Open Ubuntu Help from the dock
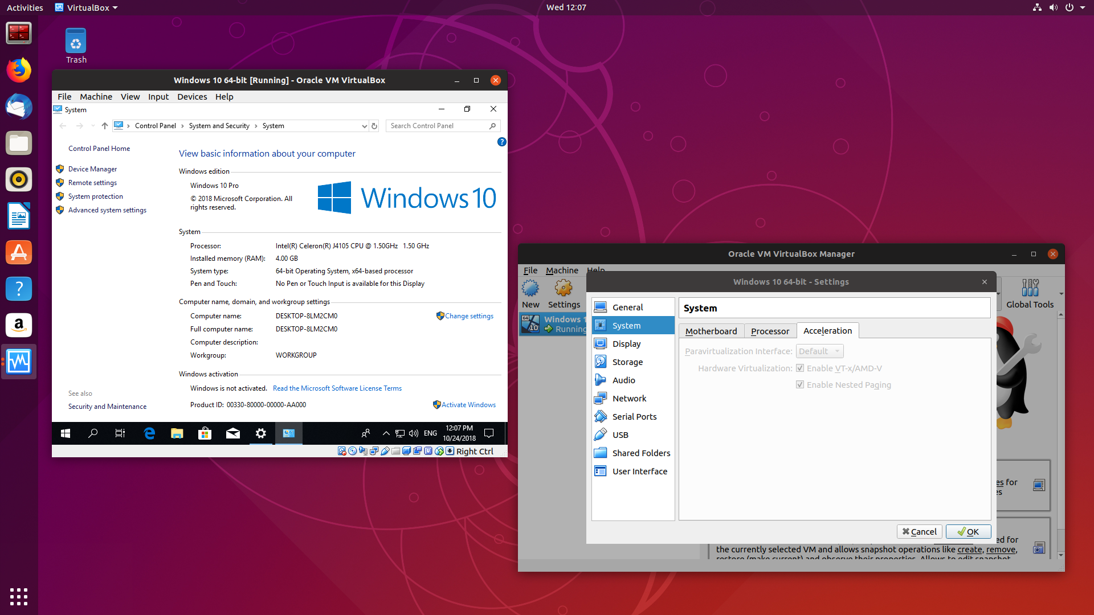This screenshot has width=1094, height=615. [19, 289]
